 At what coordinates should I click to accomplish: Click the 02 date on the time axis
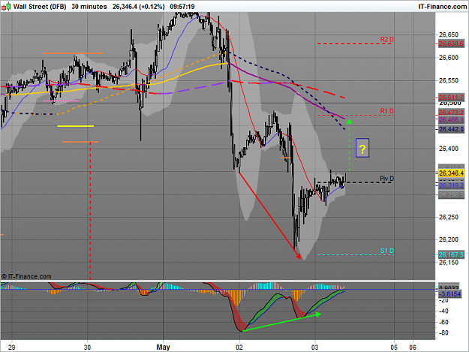click(239, 347)
